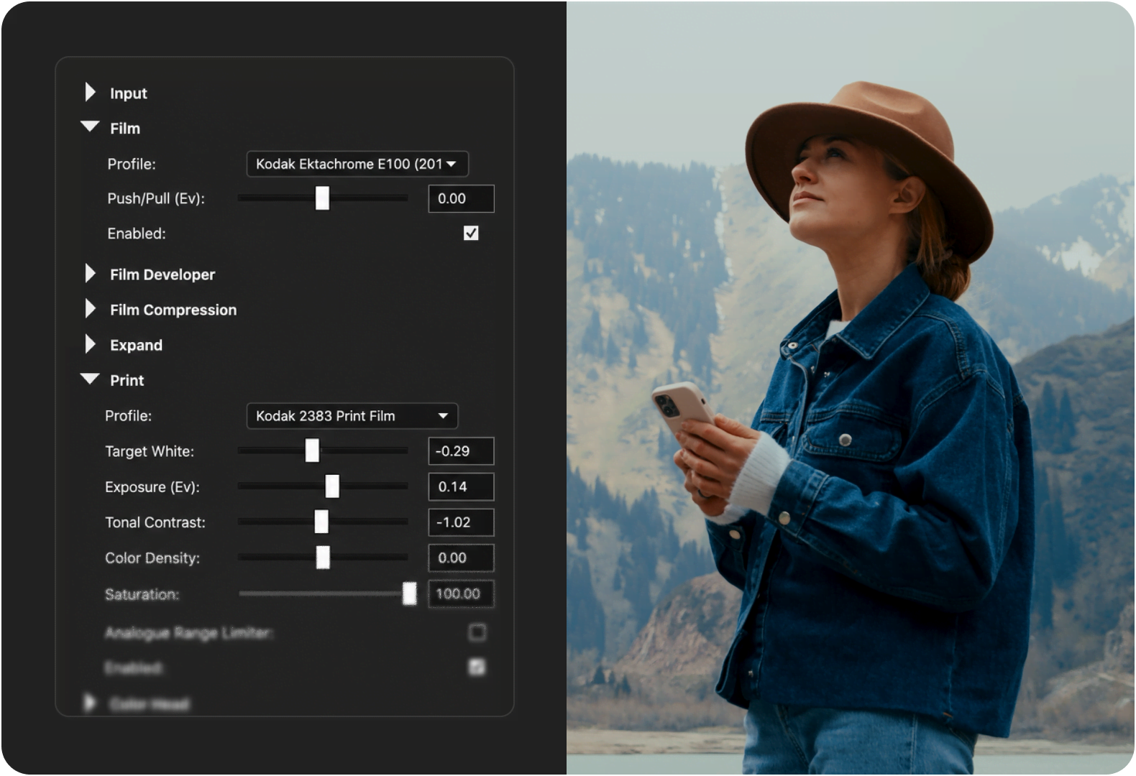This screenshot has width=1136, height=776.
Task: Click the Push/Pull value field 0.00
Action: 461,198
